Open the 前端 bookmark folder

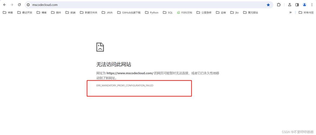70,12
